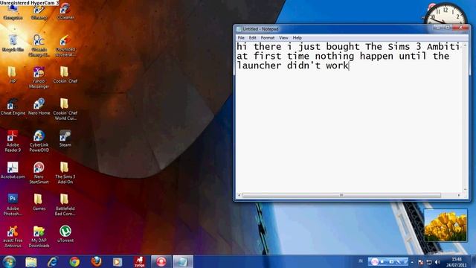The width and height of the screenshot is (476, 268).
Task: Click the volume speaker tray icon
Action: pyautogui.click(x=437, y=262)
